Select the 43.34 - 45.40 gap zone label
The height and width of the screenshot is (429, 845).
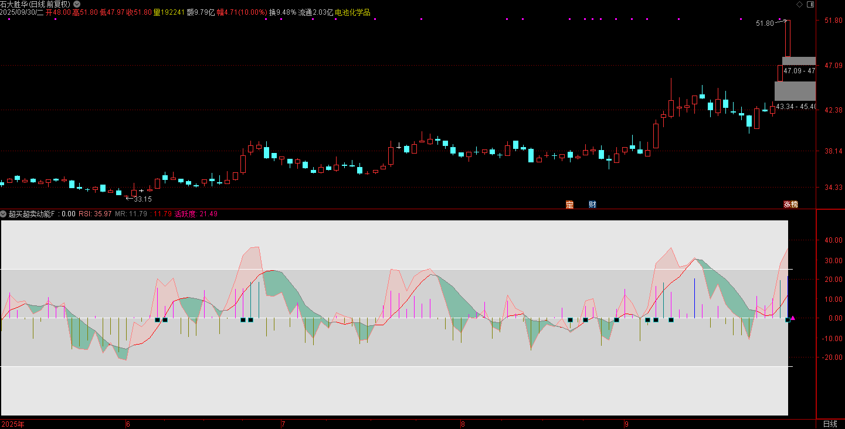coord(796,107)
